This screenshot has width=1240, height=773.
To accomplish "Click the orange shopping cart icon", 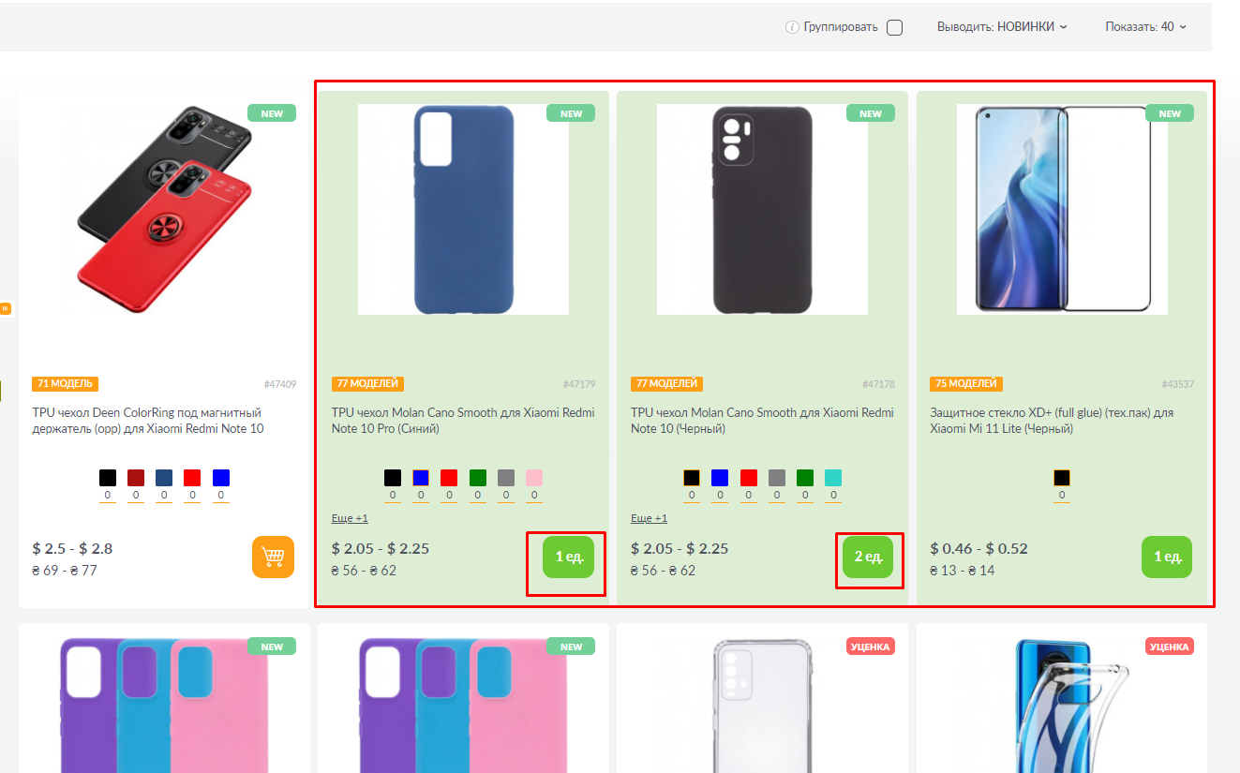I will 273,557.
